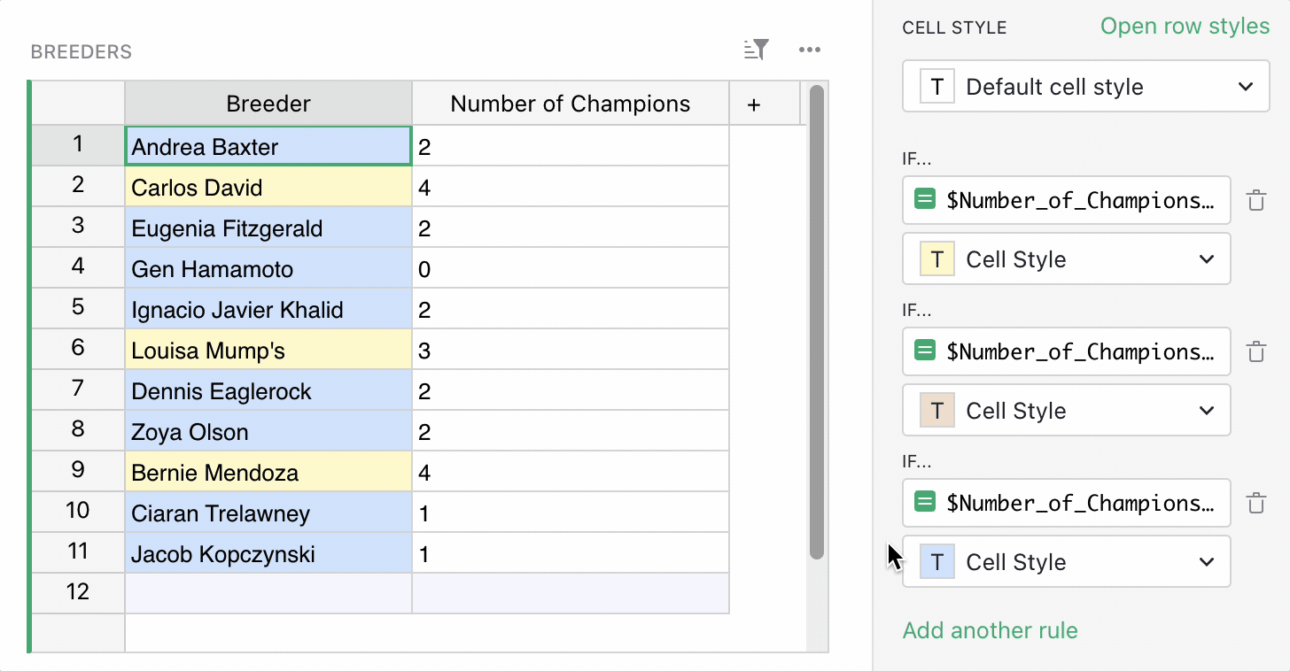Select the cell containing Carlos David
Screen dimensions: 1290x671
point(268,187)
